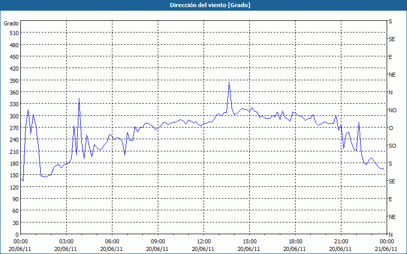This screenshot has width=407, height=254.
Task: Click the 20/06/11 date under 12:00
Action: [203, 249]
